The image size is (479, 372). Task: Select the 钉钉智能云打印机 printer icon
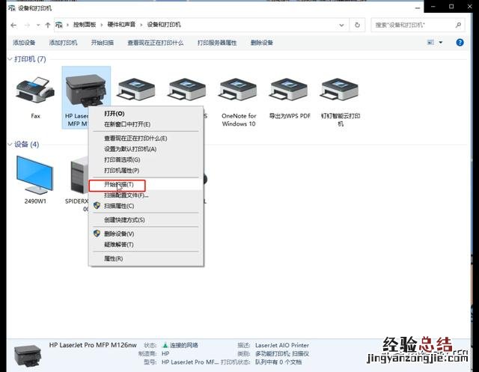pyautogui.click(x=340, y=90)
